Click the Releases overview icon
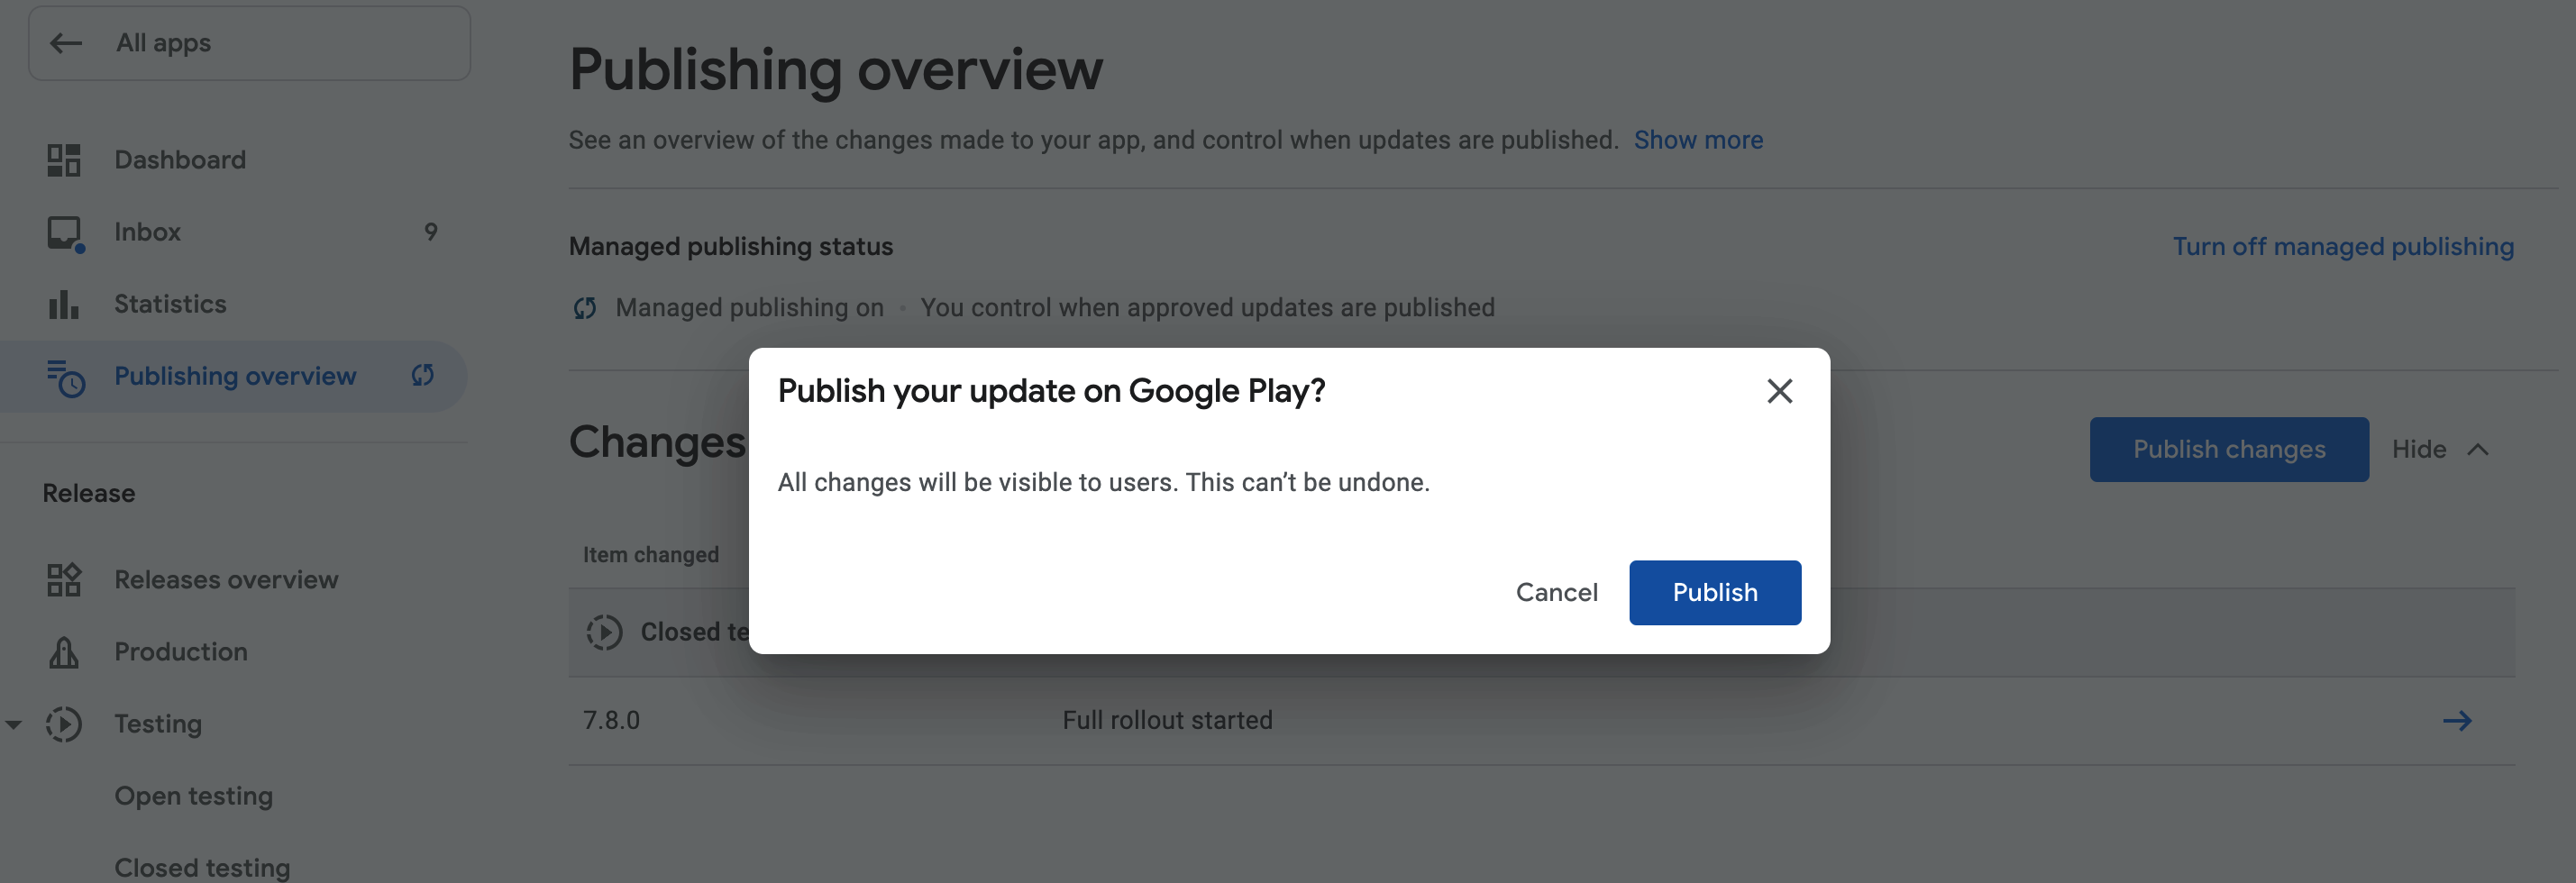Image resolution: width=2576 pixels, height=883 pixels. coord(64,580)
